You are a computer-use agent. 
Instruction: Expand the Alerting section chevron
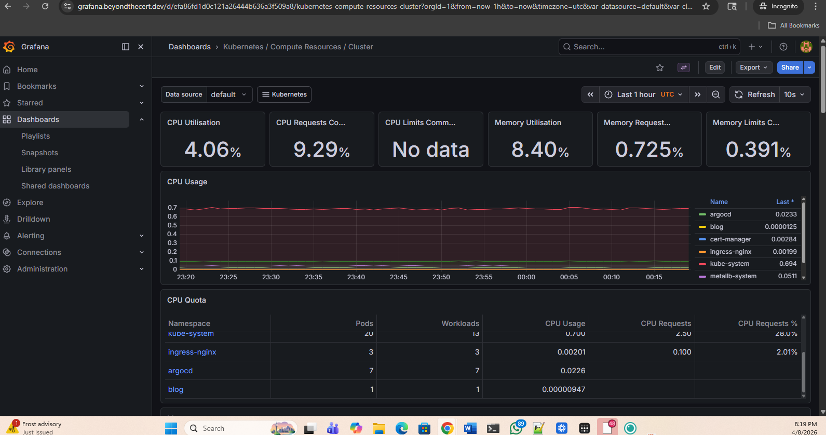(142, 236)
